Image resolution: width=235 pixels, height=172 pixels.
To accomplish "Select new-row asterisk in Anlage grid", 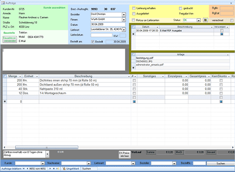I will [133, 68].
